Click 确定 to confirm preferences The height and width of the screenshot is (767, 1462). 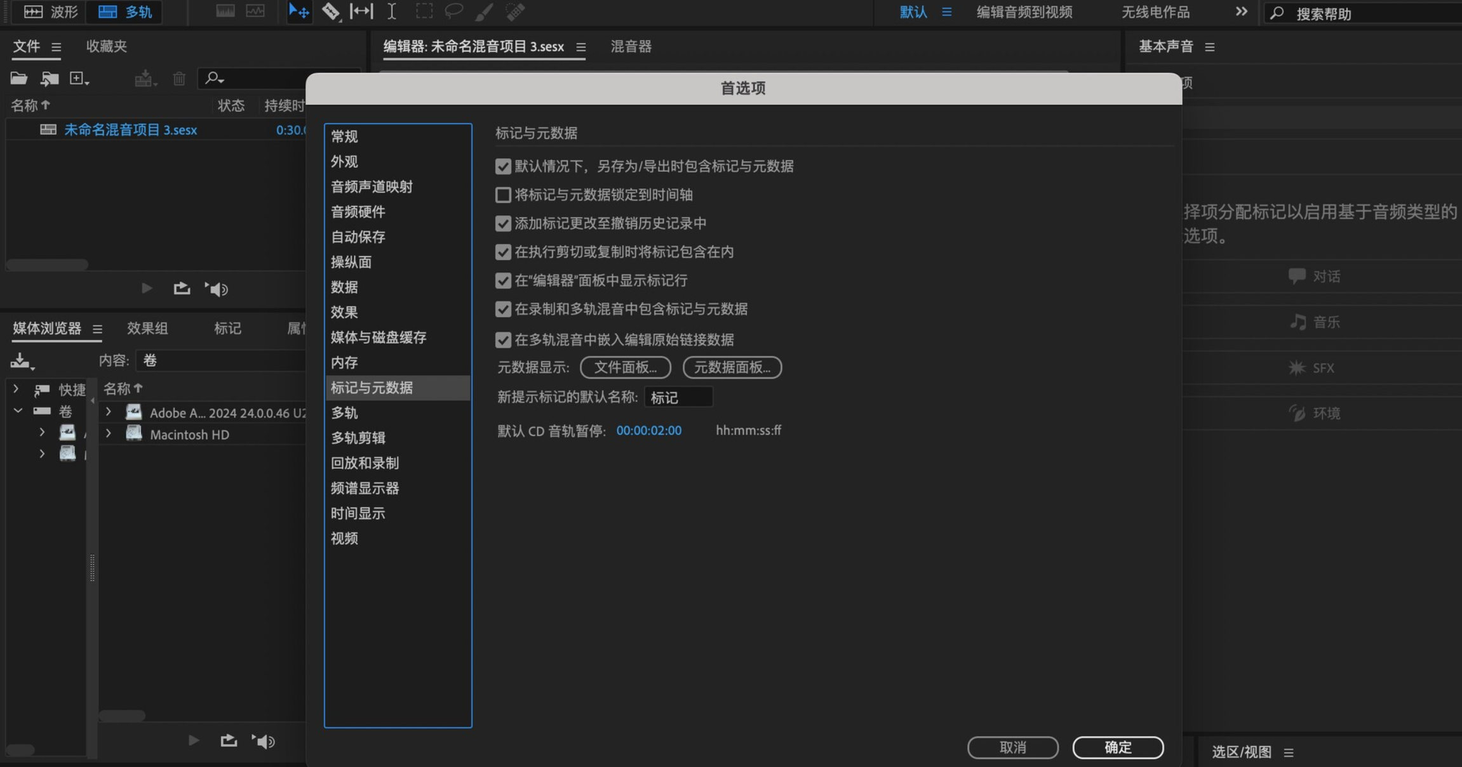pyautogui.click(x=1118, y=747)
